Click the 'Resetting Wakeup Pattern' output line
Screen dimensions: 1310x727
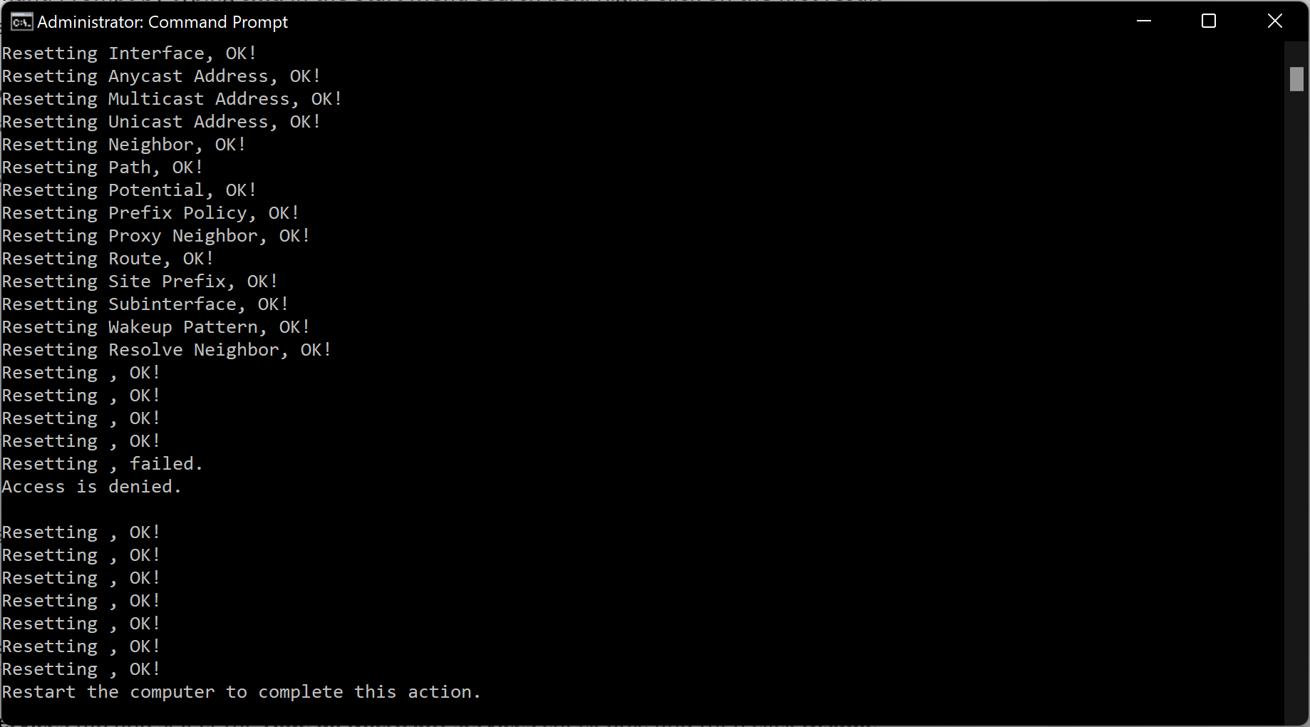coord(156,327)
